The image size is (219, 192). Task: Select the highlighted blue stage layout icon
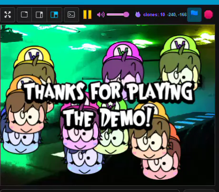pos(54,15)
